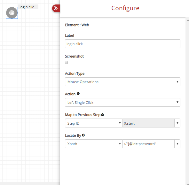Click the panel scrollbar up arrow

pyautogui.click(x=188, y=20)
